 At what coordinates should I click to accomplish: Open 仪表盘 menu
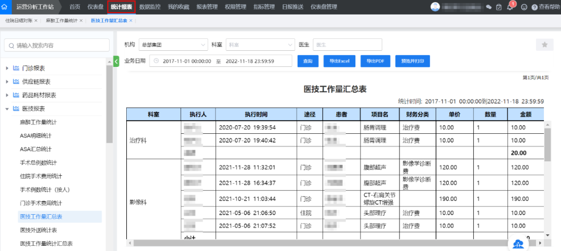click(x=95, y=7)
